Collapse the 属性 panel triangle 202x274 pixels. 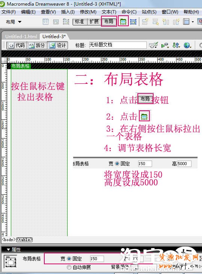[x=8, y=250]
